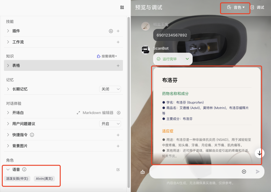Screen dimensions: 271x192
Task: Jump to bottom with down-arrow button
Action: click(x=259, y=153)
